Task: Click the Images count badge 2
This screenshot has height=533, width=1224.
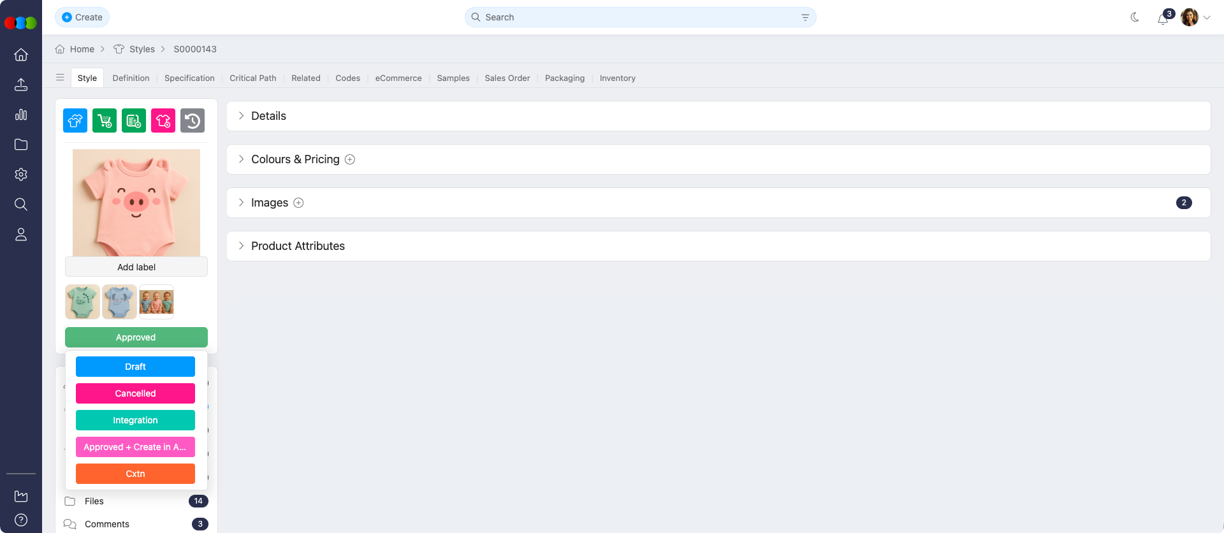Action: pos(1184,203)
